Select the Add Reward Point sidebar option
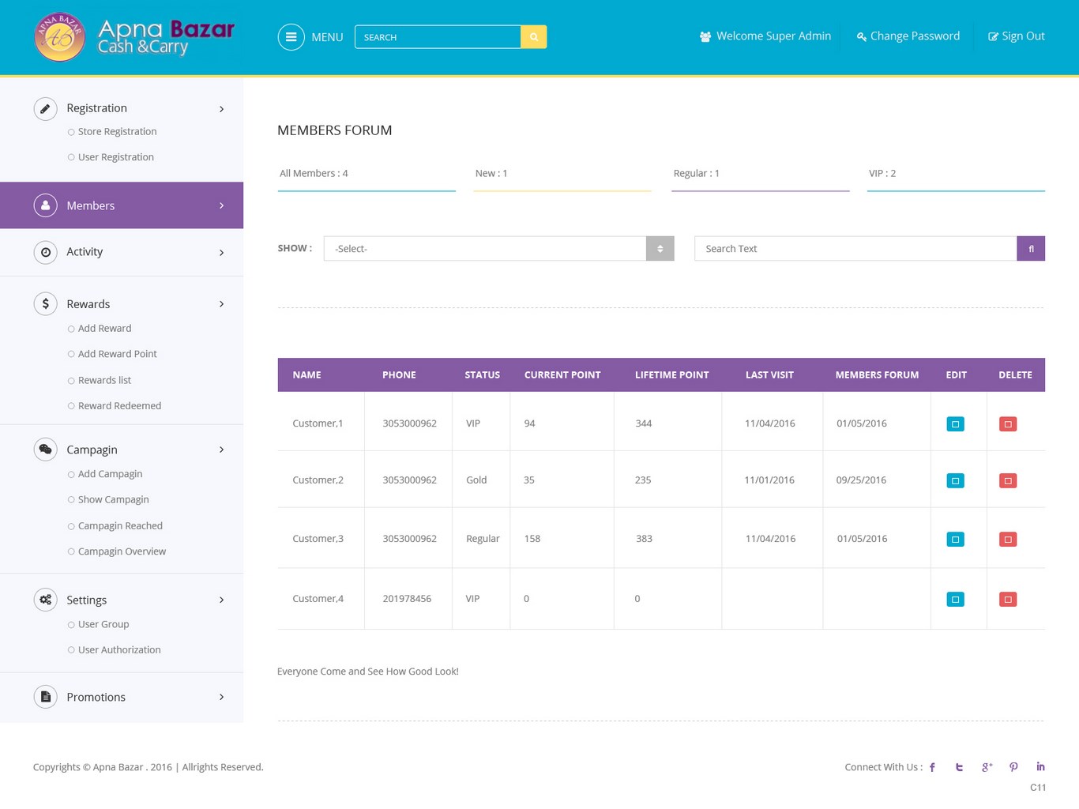Viewport: 1079px width, 809px height. coord(117,354)
